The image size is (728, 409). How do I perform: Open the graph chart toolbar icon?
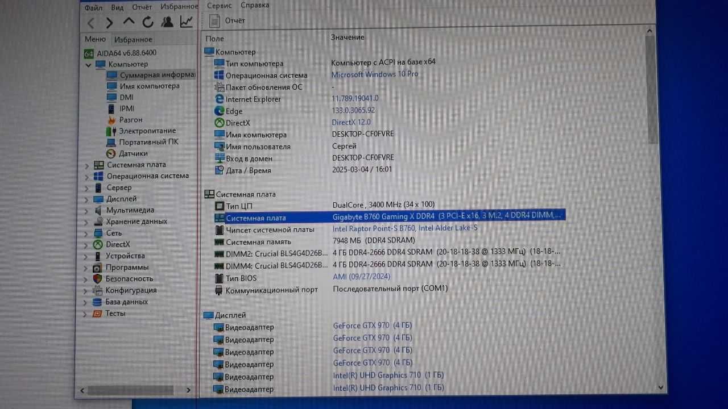pos(186,22)
